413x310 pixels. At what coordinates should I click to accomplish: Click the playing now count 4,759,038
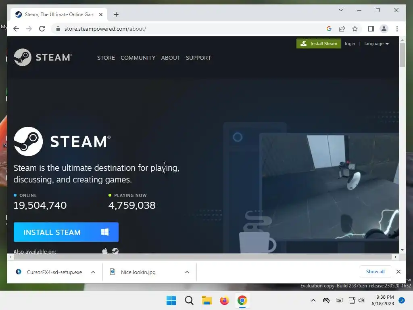132,205
